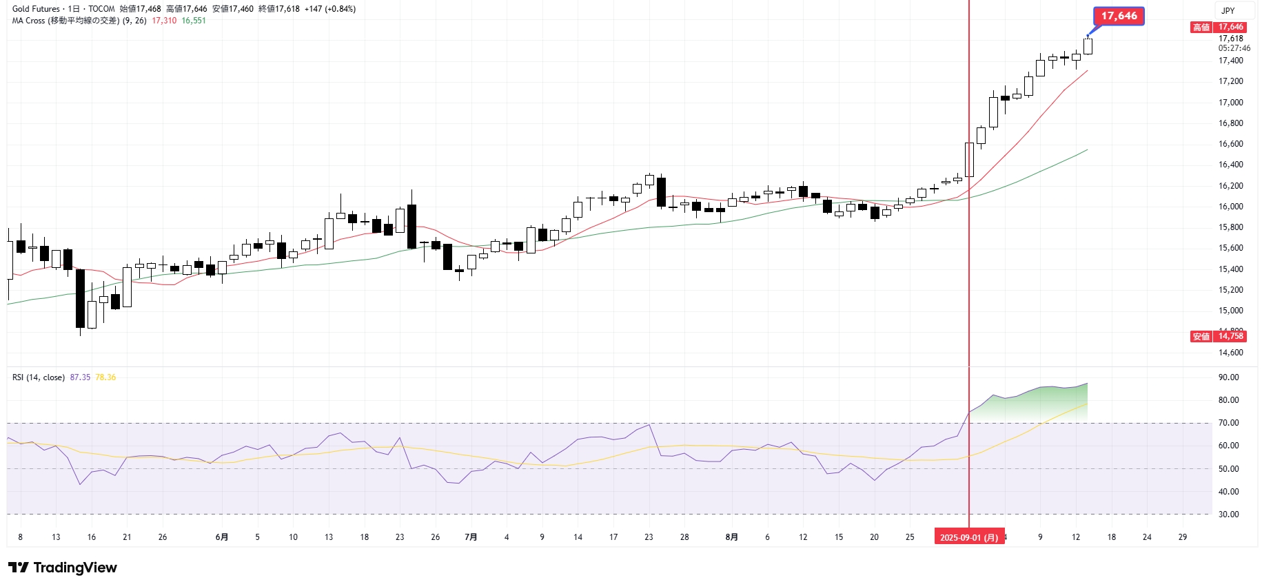The height and width of the screenshot is (582, 1262).
Task: Click the purple RSI value 87.35
Action: pyautogui.click(x=80, y=377)
